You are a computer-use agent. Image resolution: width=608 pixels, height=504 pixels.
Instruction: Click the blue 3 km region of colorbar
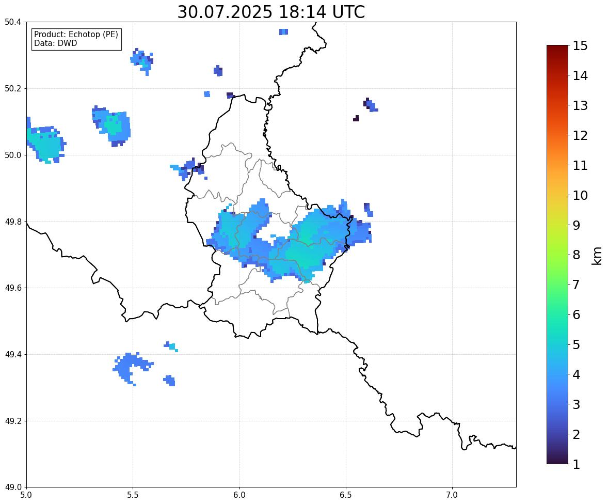(x=557, y=404)
